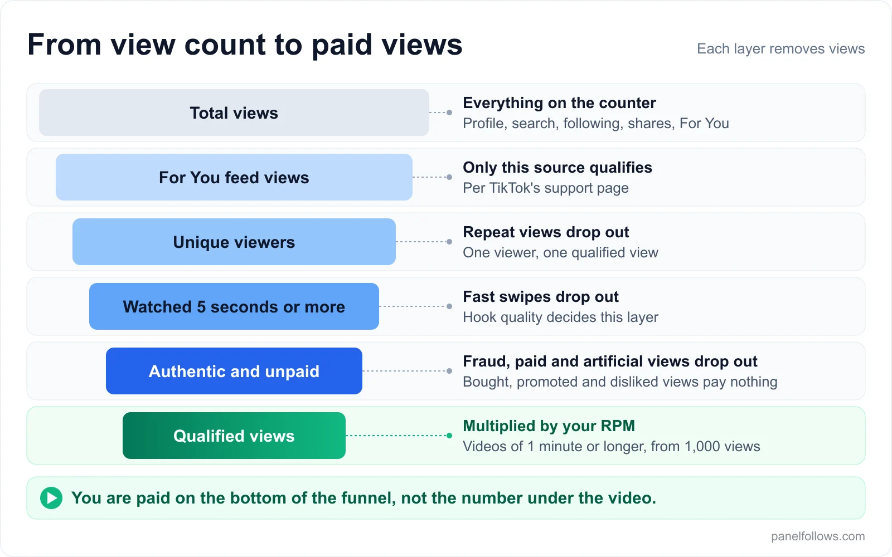Click the green 'Qualified views' bar

(x=234, y=436)
